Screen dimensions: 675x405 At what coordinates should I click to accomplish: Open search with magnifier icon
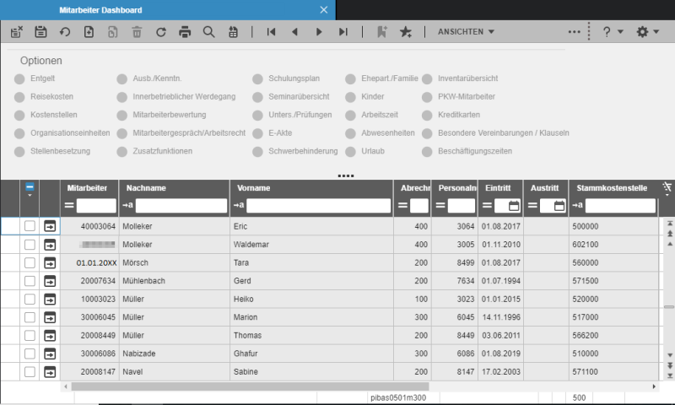(x=208, y=32)
